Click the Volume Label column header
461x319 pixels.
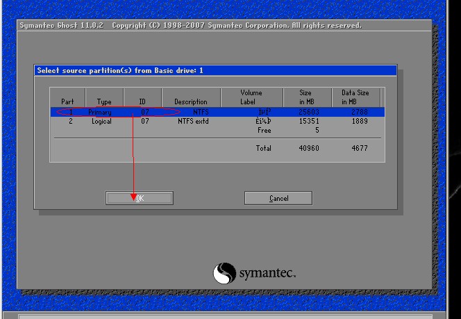click(x=251, y=97)
